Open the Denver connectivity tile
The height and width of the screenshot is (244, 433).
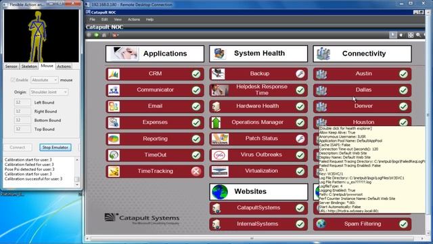click(363, 106)
